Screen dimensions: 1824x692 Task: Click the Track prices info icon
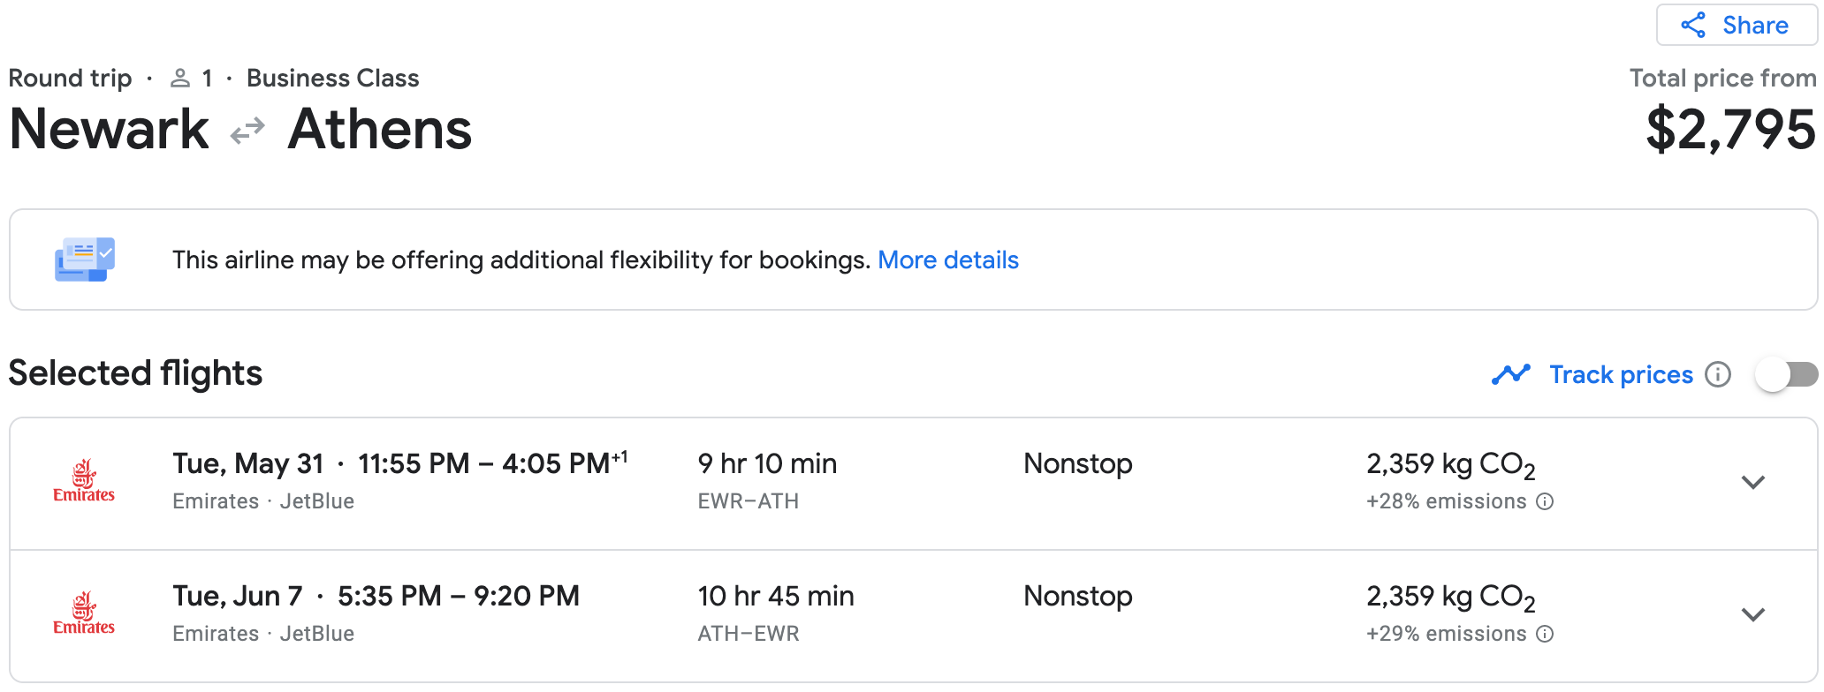1718,374
